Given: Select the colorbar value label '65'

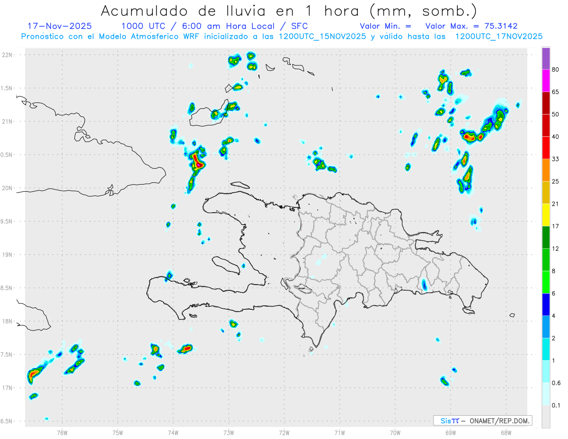Looking at the screenshot, I should [x=556, y=92].
